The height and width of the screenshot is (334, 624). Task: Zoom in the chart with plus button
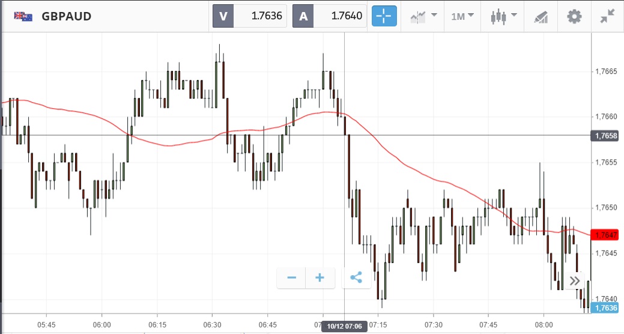coord(320,278)
